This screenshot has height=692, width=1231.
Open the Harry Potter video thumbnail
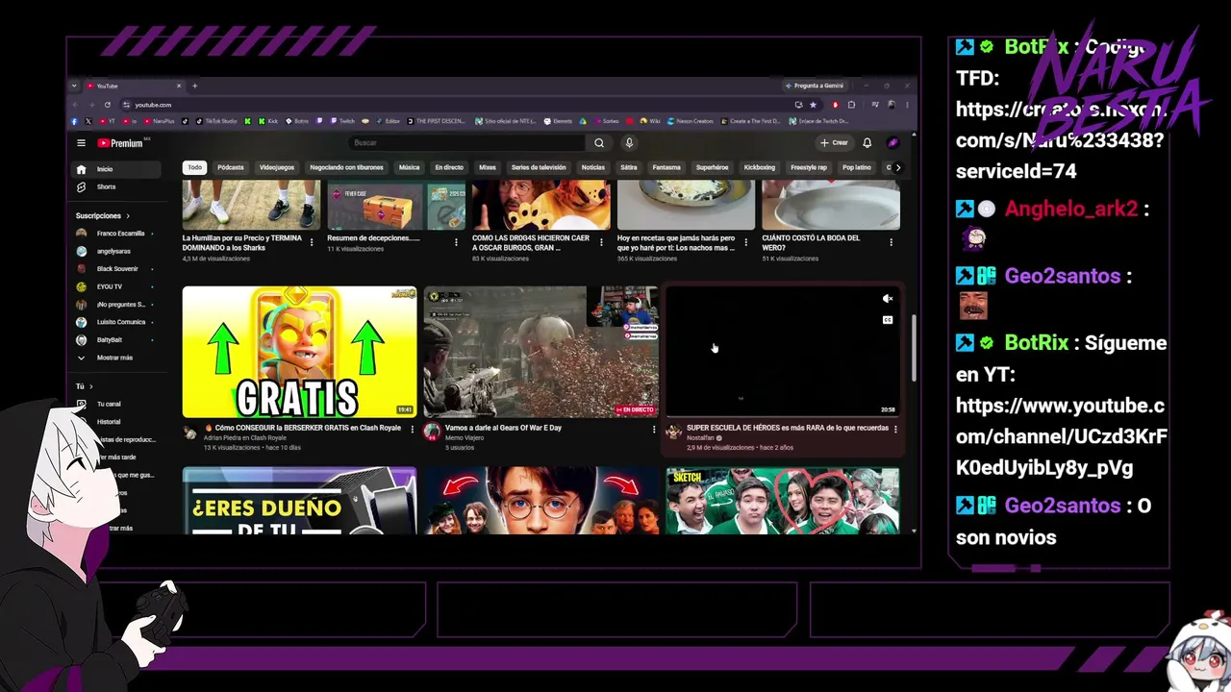tap(540, 501)
